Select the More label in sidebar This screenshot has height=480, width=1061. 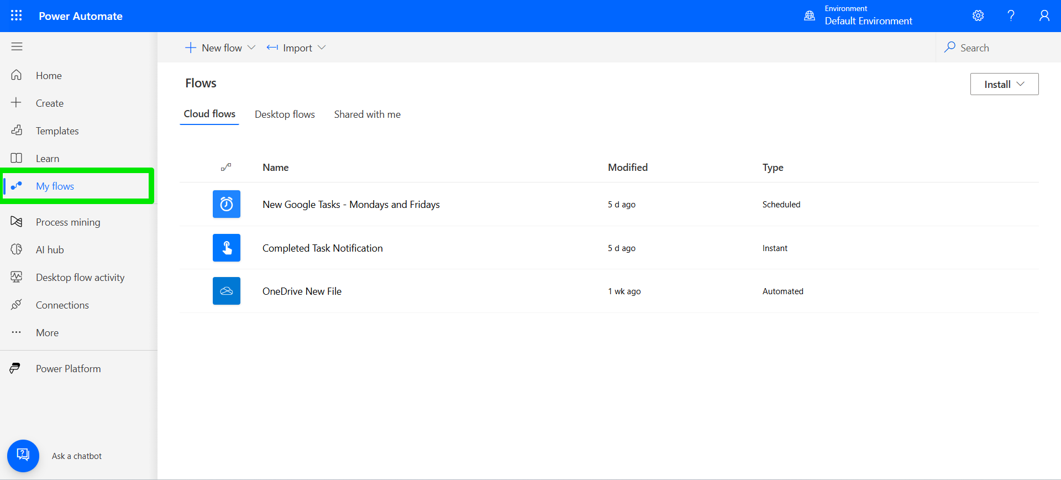47,333
